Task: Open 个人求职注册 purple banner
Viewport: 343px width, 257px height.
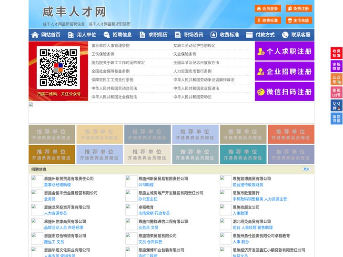Action: 284,51
